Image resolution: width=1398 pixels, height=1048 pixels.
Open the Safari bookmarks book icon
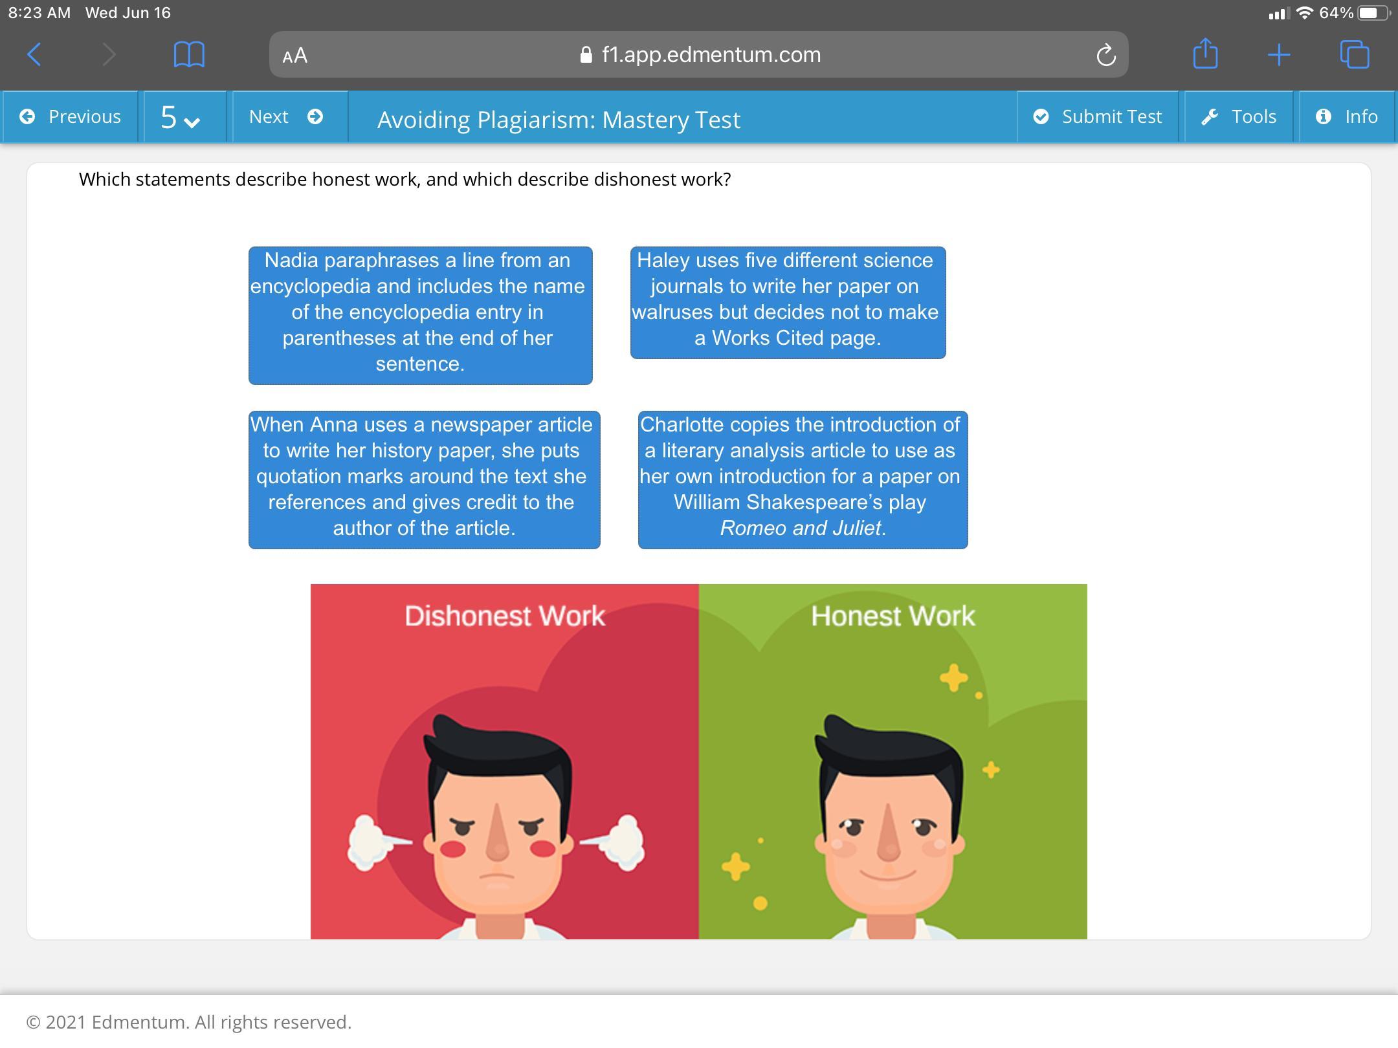click(189, 54)
